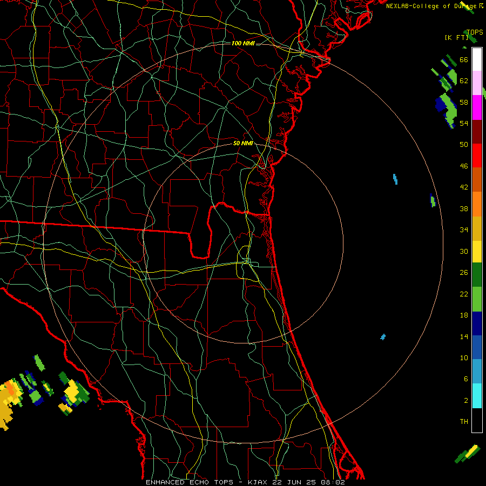486x486 pixels.
Task: Pick the bright orange legend swatch
Action: [x=477, y=204]
